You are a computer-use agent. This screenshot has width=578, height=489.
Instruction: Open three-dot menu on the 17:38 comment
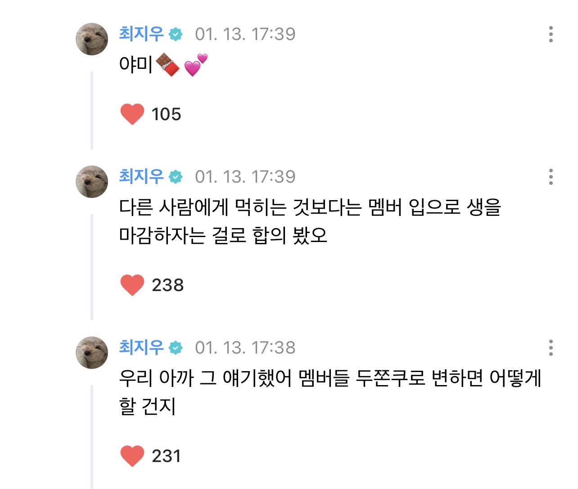pyautogui.click(x=551, y=348)
